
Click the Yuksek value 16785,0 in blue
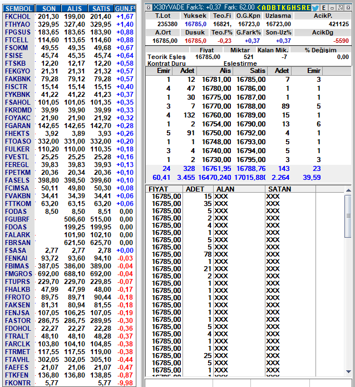click(x=195, y=24)
